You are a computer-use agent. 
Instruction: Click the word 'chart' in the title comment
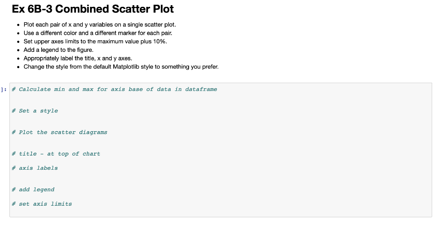(91, 154)
